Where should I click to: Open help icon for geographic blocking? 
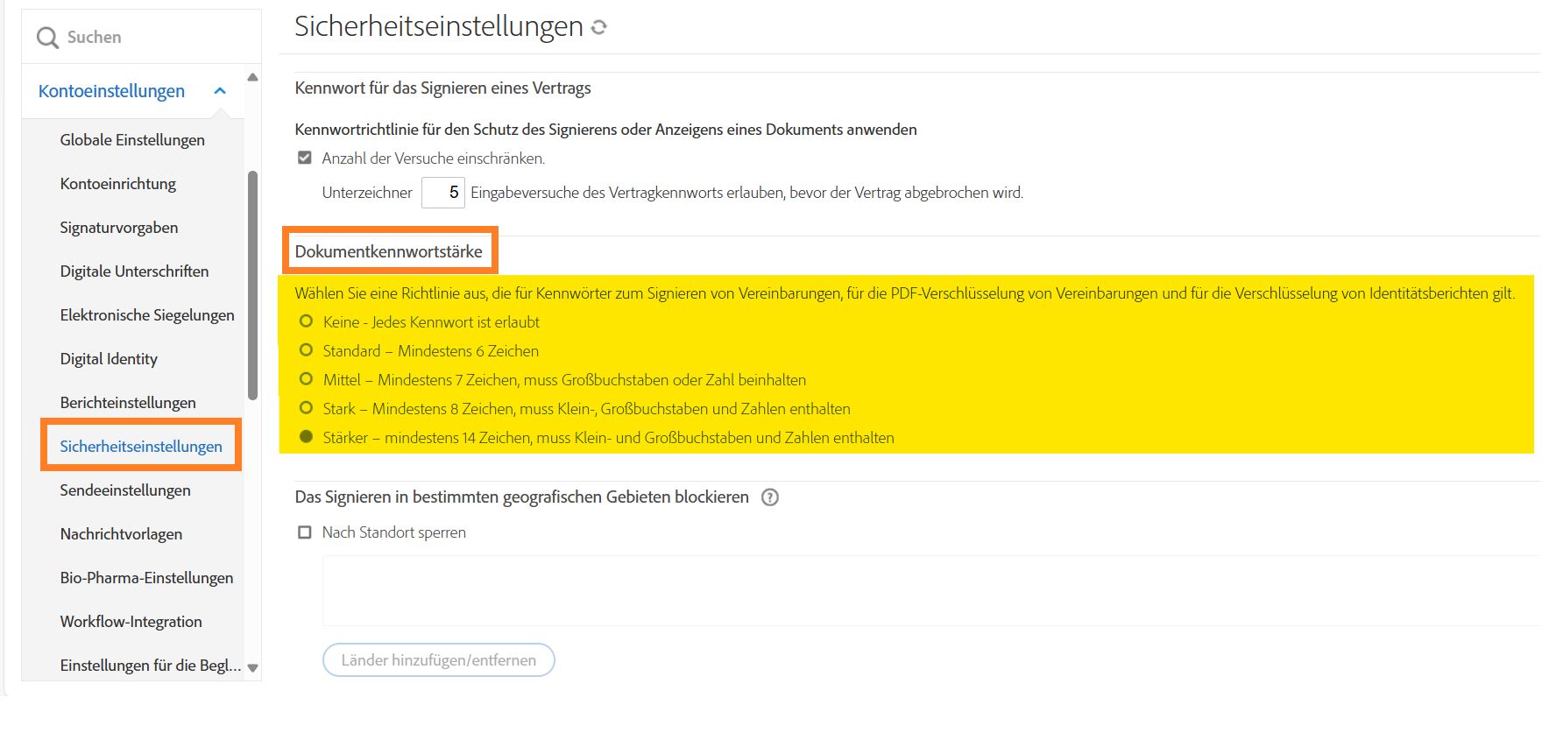(x=770, y=497)
